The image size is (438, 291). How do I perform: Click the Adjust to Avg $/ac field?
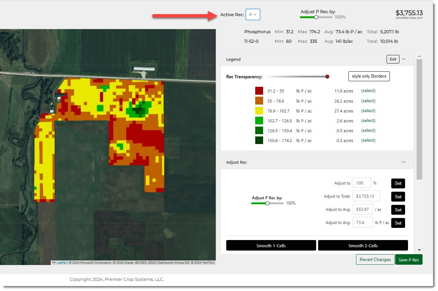point(363,209)
